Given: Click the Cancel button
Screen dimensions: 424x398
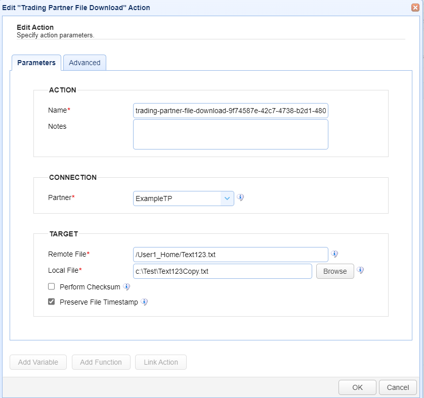Looking at the screenshot, I should (398, 387).
